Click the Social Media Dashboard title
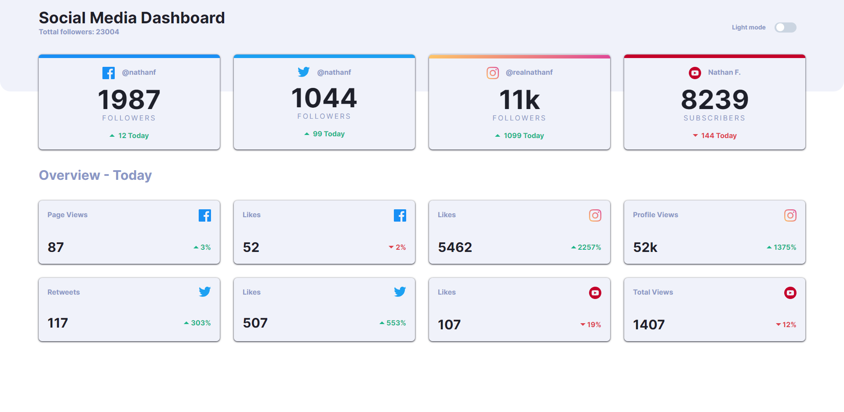 point(131,18)
